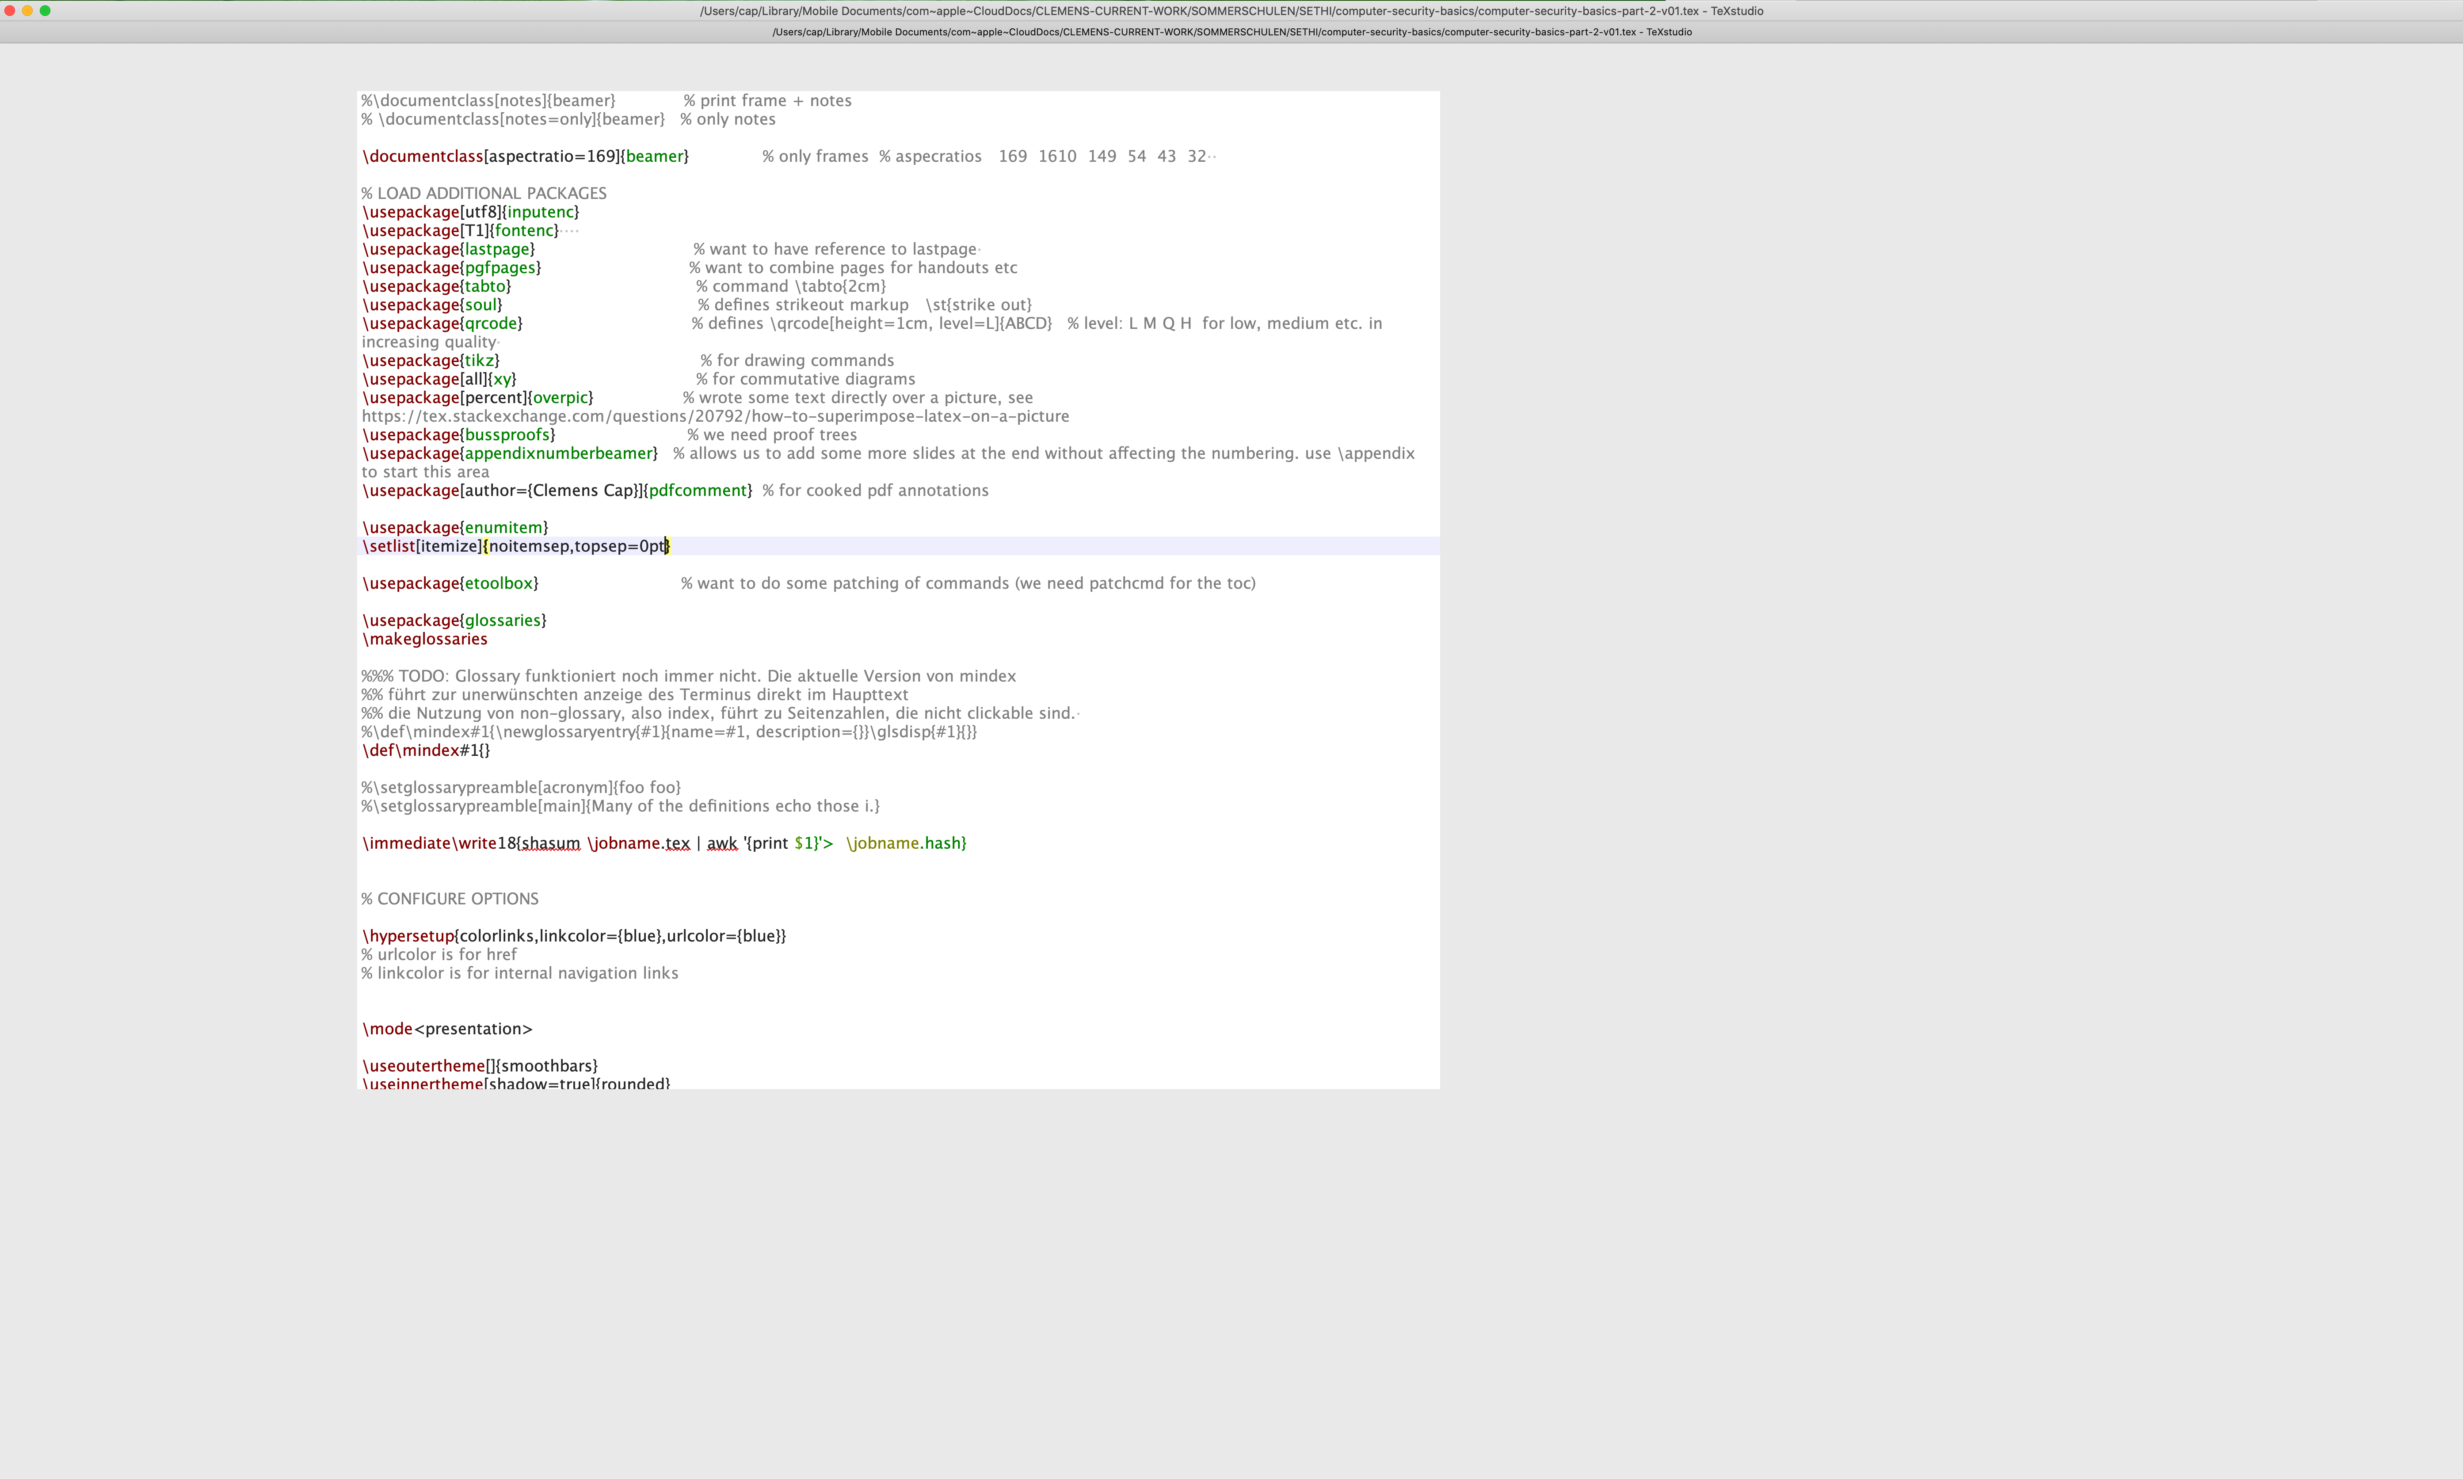
Task: Select the \useoutertheme[]{smoothbars} line
Action: click(x=479, y=1064)
